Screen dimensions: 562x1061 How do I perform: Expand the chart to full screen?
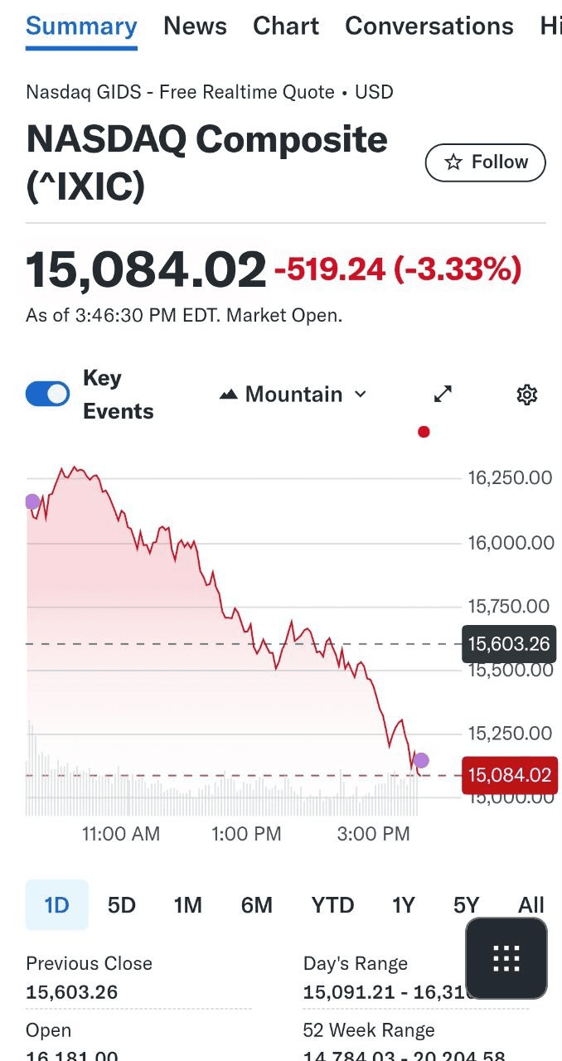(443, 395)
